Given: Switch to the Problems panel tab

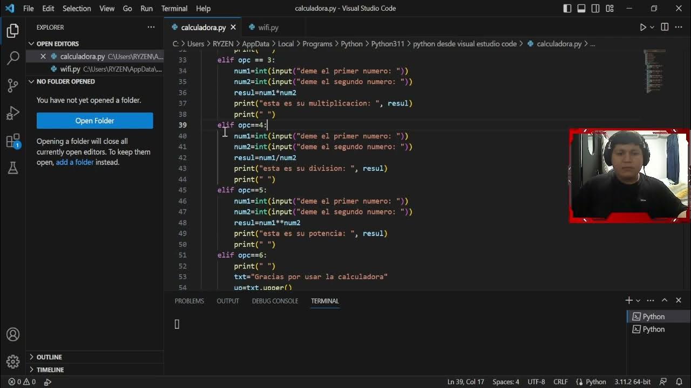Looking at the screenshot, I should (x=189, y=301).
